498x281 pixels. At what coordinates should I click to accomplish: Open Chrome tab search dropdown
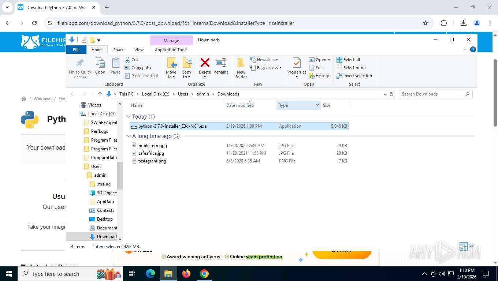tap(7, 7)
